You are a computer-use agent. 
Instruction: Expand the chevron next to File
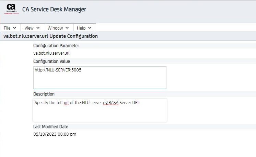14,28
